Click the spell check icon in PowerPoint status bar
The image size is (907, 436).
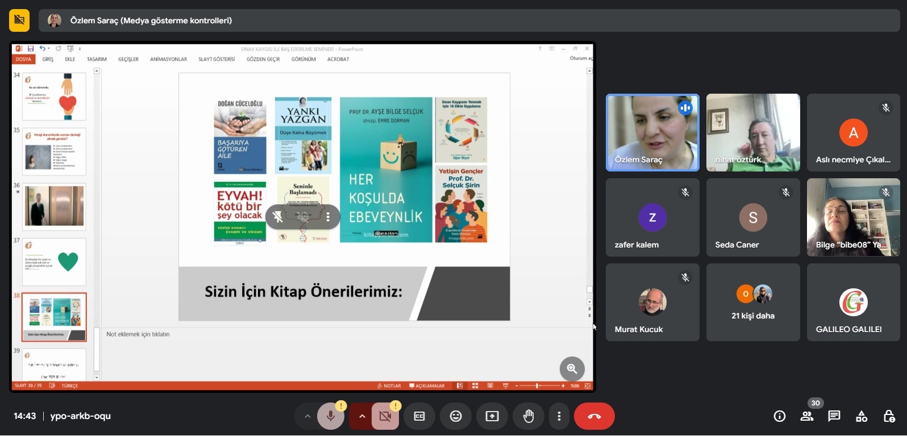52,385
